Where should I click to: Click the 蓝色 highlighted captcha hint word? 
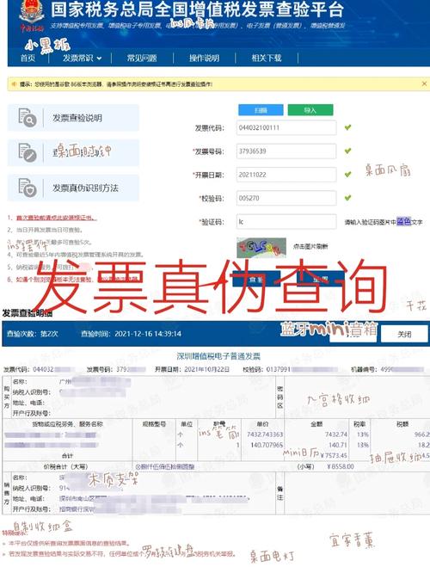[403, 221]
